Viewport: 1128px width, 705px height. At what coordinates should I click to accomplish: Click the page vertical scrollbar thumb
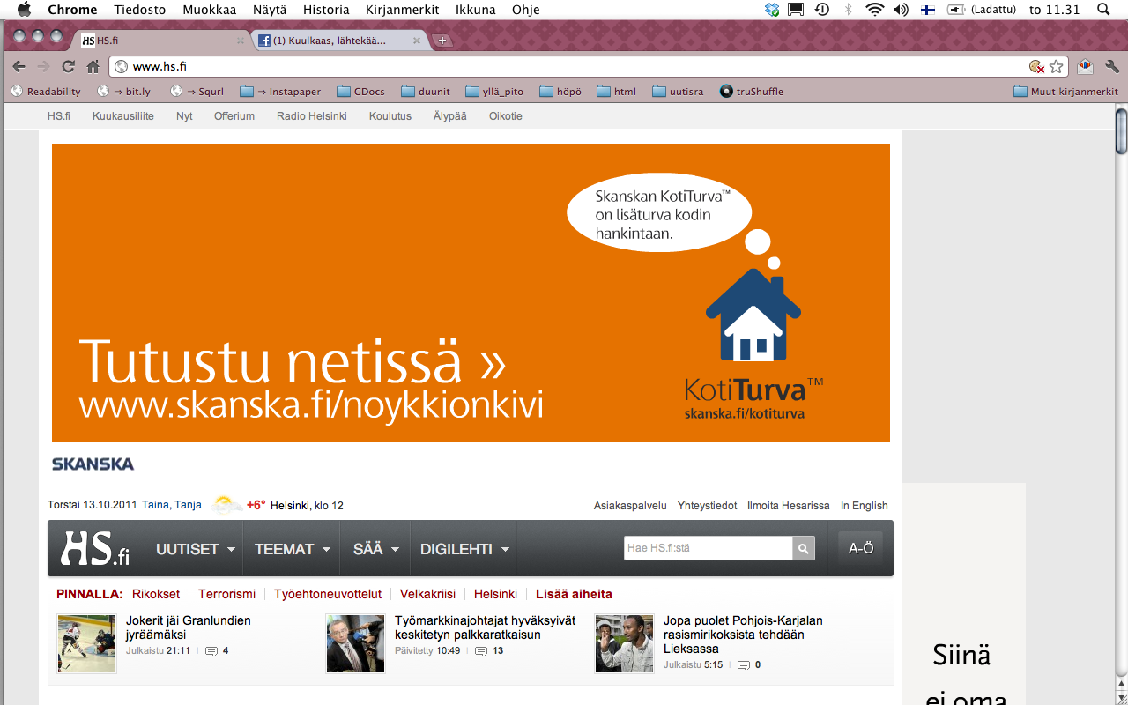click(1121, 131)
